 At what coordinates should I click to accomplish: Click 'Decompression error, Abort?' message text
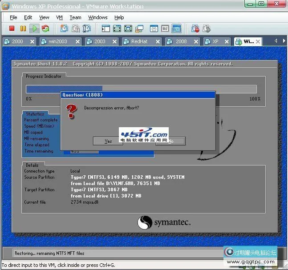111,108
